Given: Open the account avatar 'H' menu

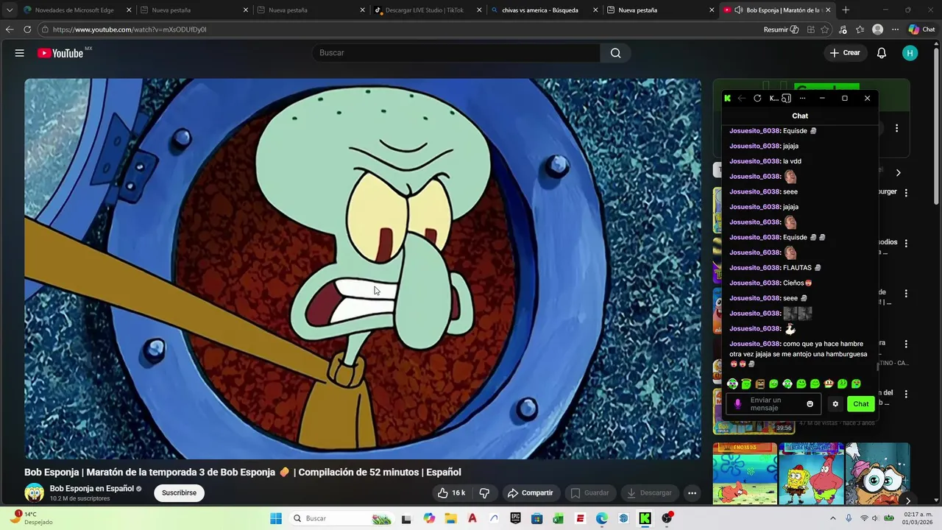Looking at the screenshot, I should click(910, 53).
